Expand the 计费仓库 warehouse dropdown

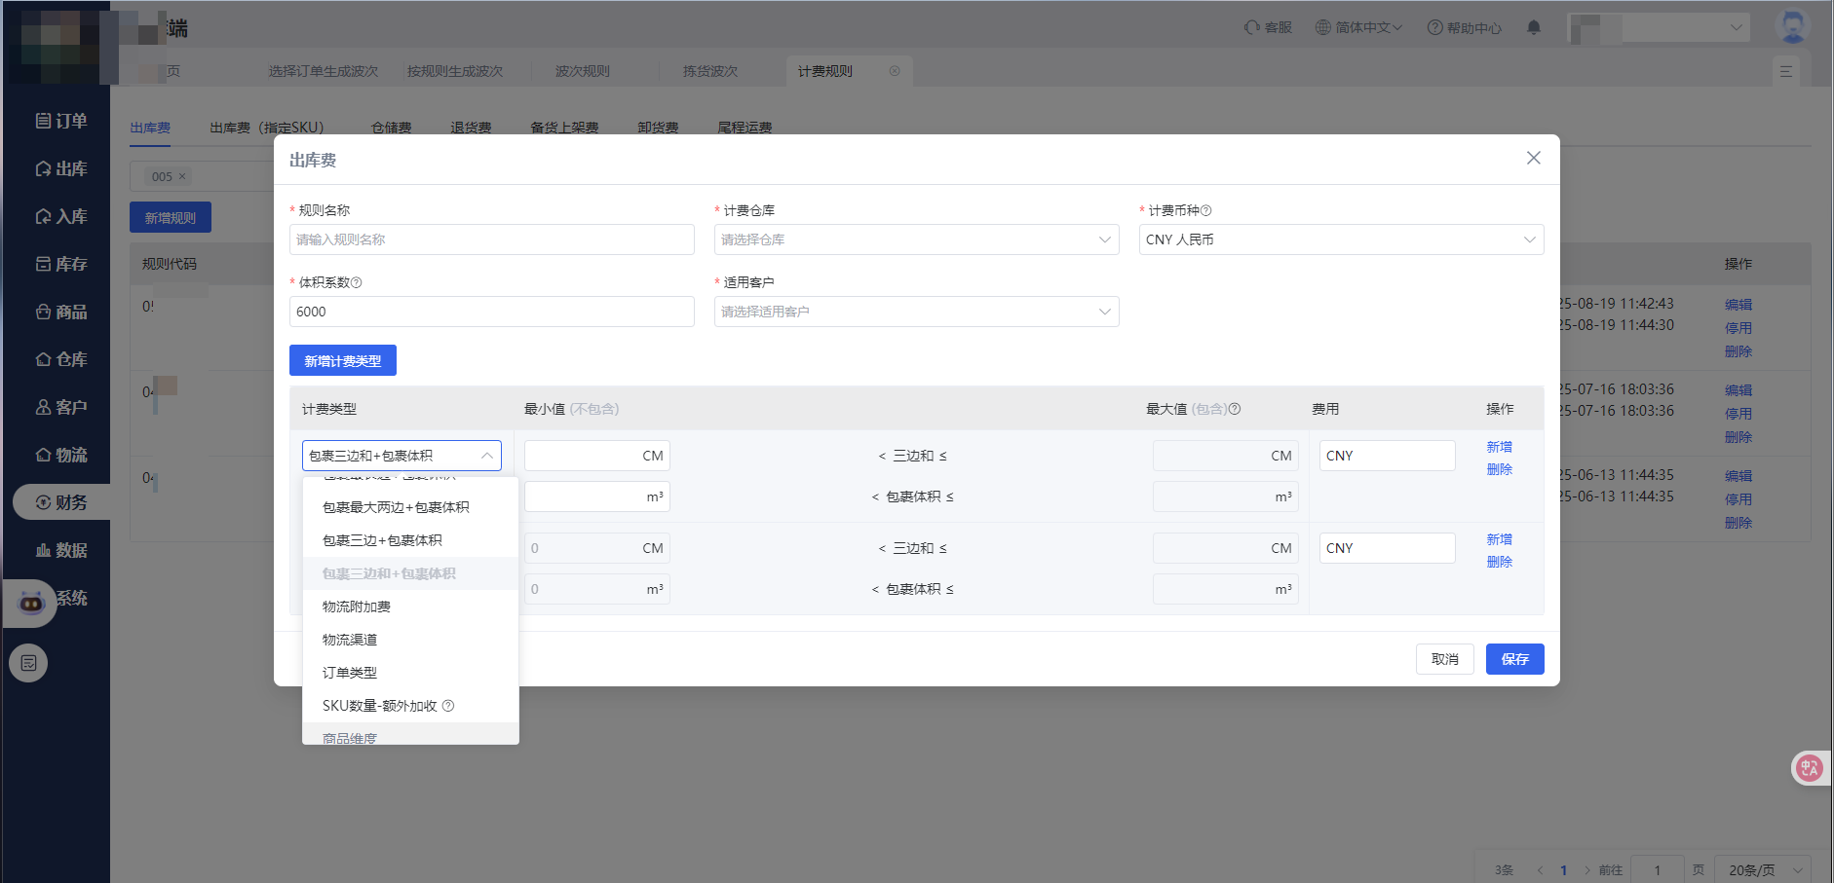(916, 239)
